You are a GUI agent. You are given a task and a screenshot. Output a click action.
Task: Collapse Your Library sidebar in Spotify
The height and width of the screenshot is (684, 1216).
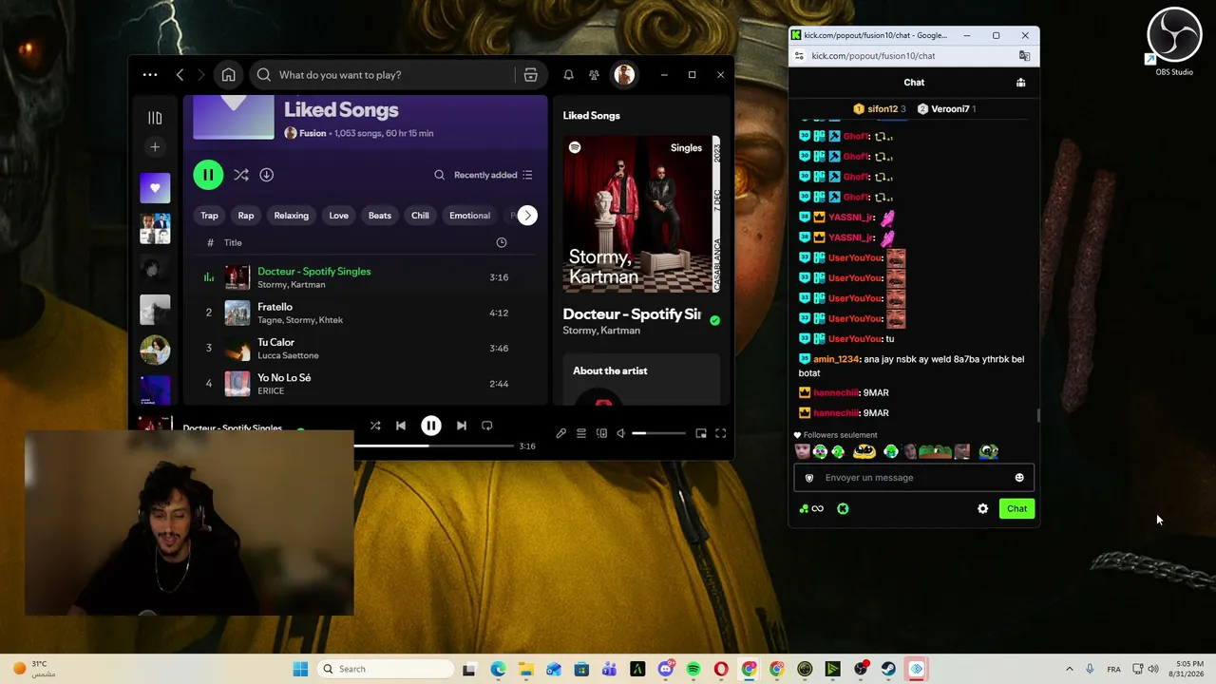[155, 118]
